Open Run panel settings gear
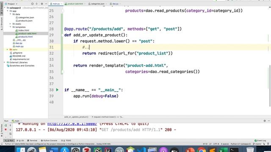271x152 pixels. tap(265, 121)
